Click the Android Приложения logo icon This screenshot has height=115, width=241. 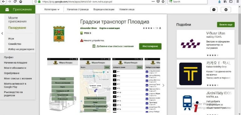click(7, 9)
